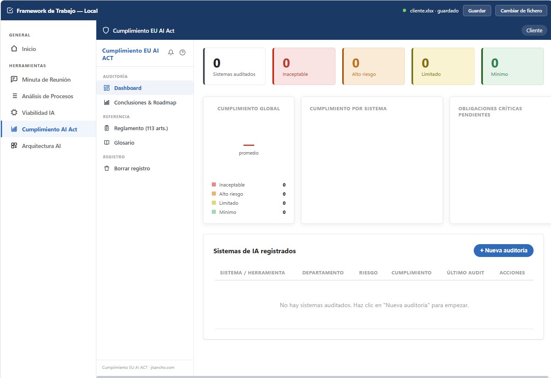Image resolution: width=551 pixels, height=378 pixels.
Task: Open Reglamento (113 arts.)
Action: (145, 128)
